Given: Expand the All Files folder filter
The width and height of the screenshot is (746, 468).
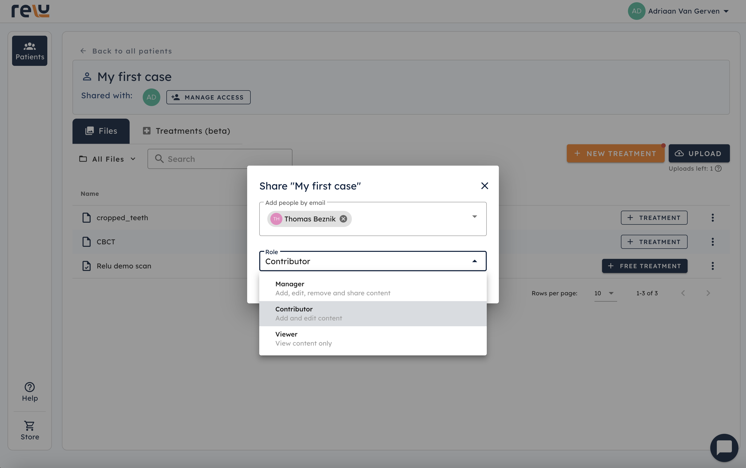Looking at the screenshot, I should click(x=108, y=159).
